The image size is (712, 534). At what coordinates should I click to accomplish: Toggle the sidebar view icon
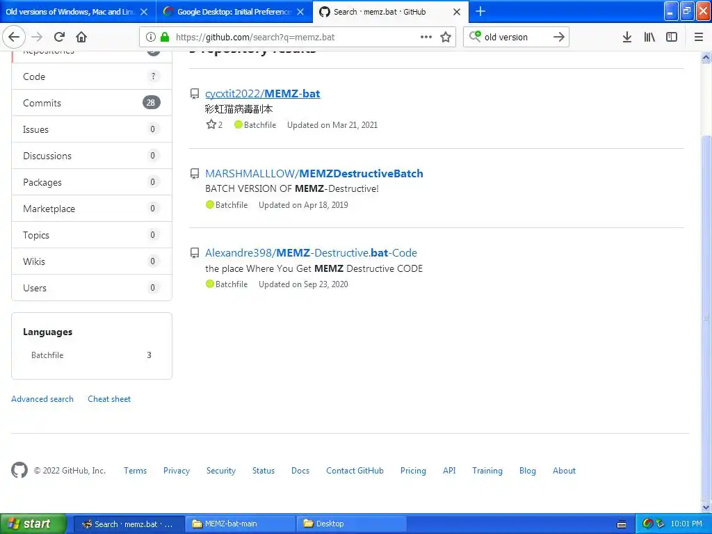(x=672, y=37)
